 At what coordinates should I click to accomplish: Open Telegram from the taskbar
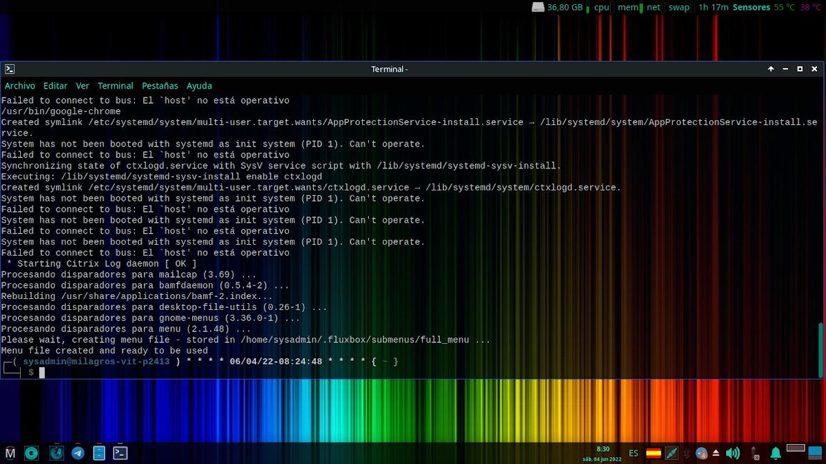[78, 453]
